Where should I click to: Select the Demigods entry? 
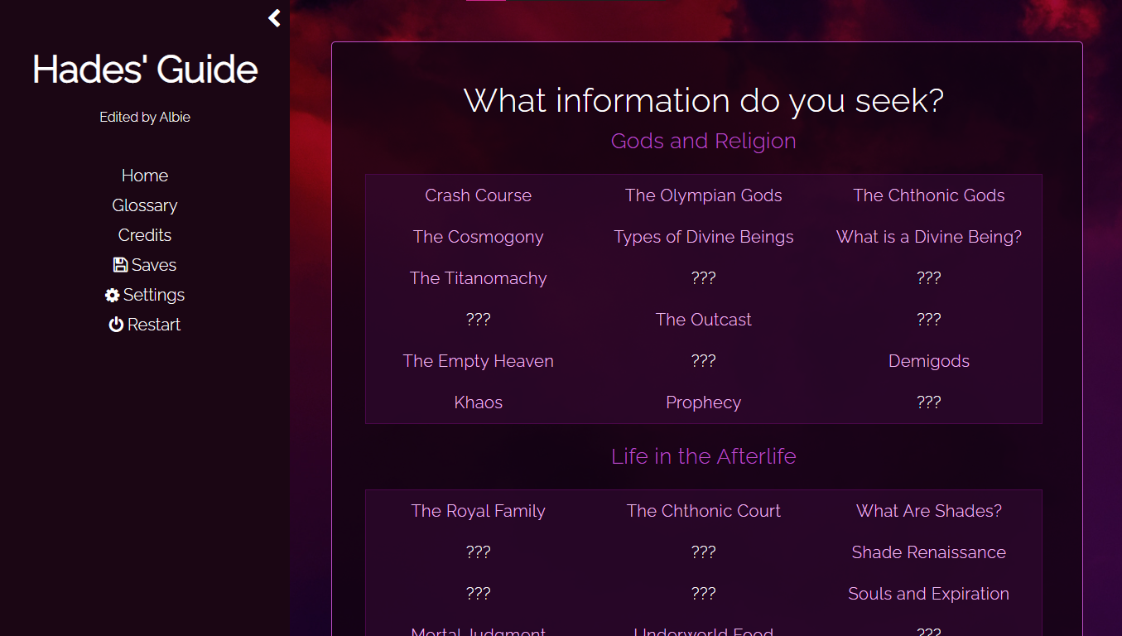[928, 361]
